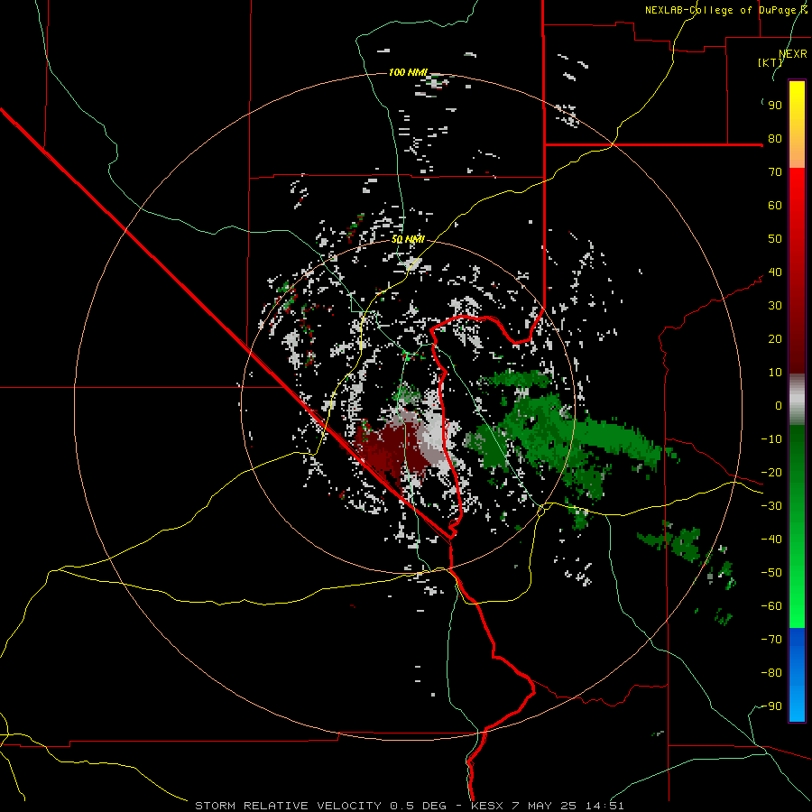Screen dimensions: 812x812
Task: Click the -70 knot scale label
Action: (771, 640)
